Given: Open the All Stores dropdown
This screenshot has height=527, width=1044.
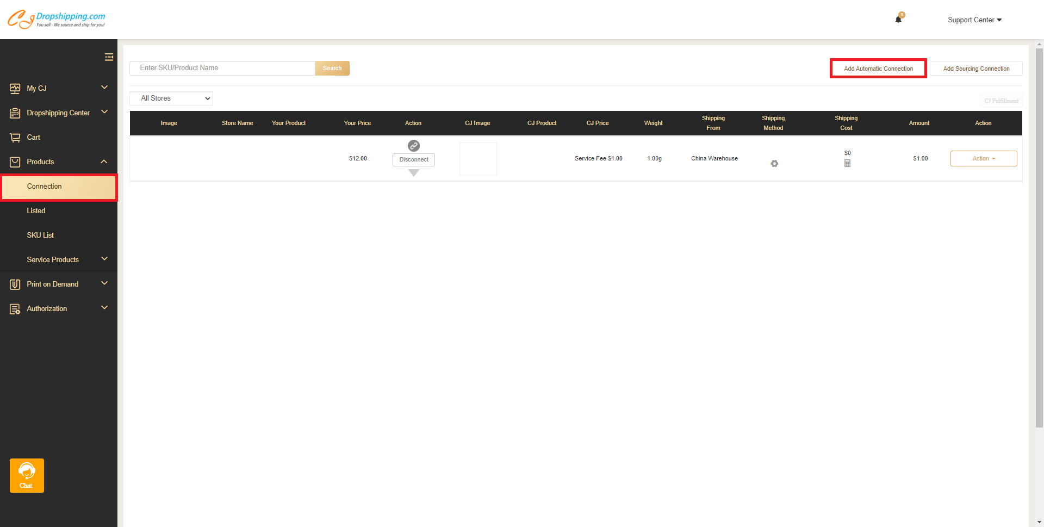Looking at the screenshot, I should (171, 98).
